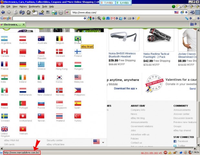Click the Facebook link
The height and width of the screenshot is (155, 200).
point(183,141)
